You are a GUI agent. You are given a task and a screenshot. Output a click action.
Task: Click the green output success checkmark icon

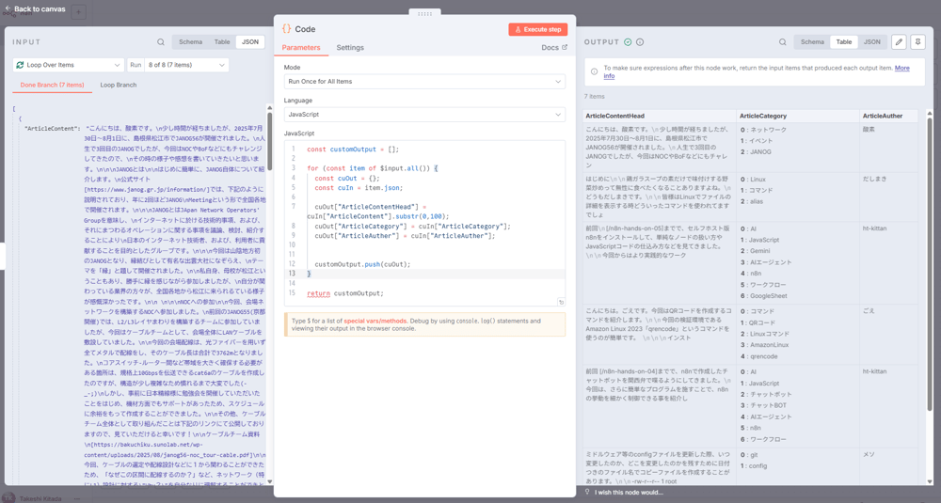pos(628,42)
